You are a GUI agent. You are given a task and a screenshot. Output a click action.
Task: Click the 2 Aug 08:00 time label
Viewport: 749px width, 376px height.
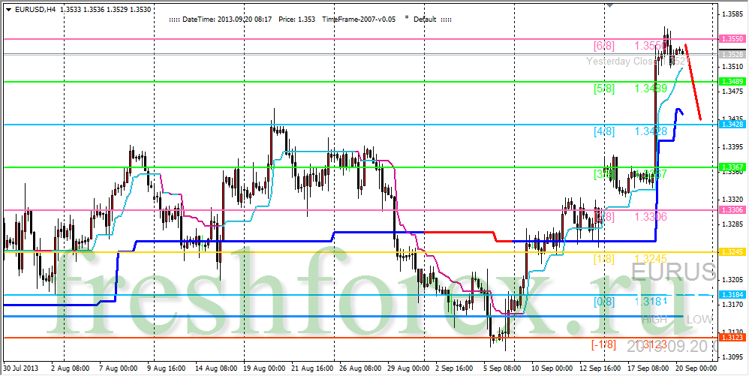[x=71, y=368]
